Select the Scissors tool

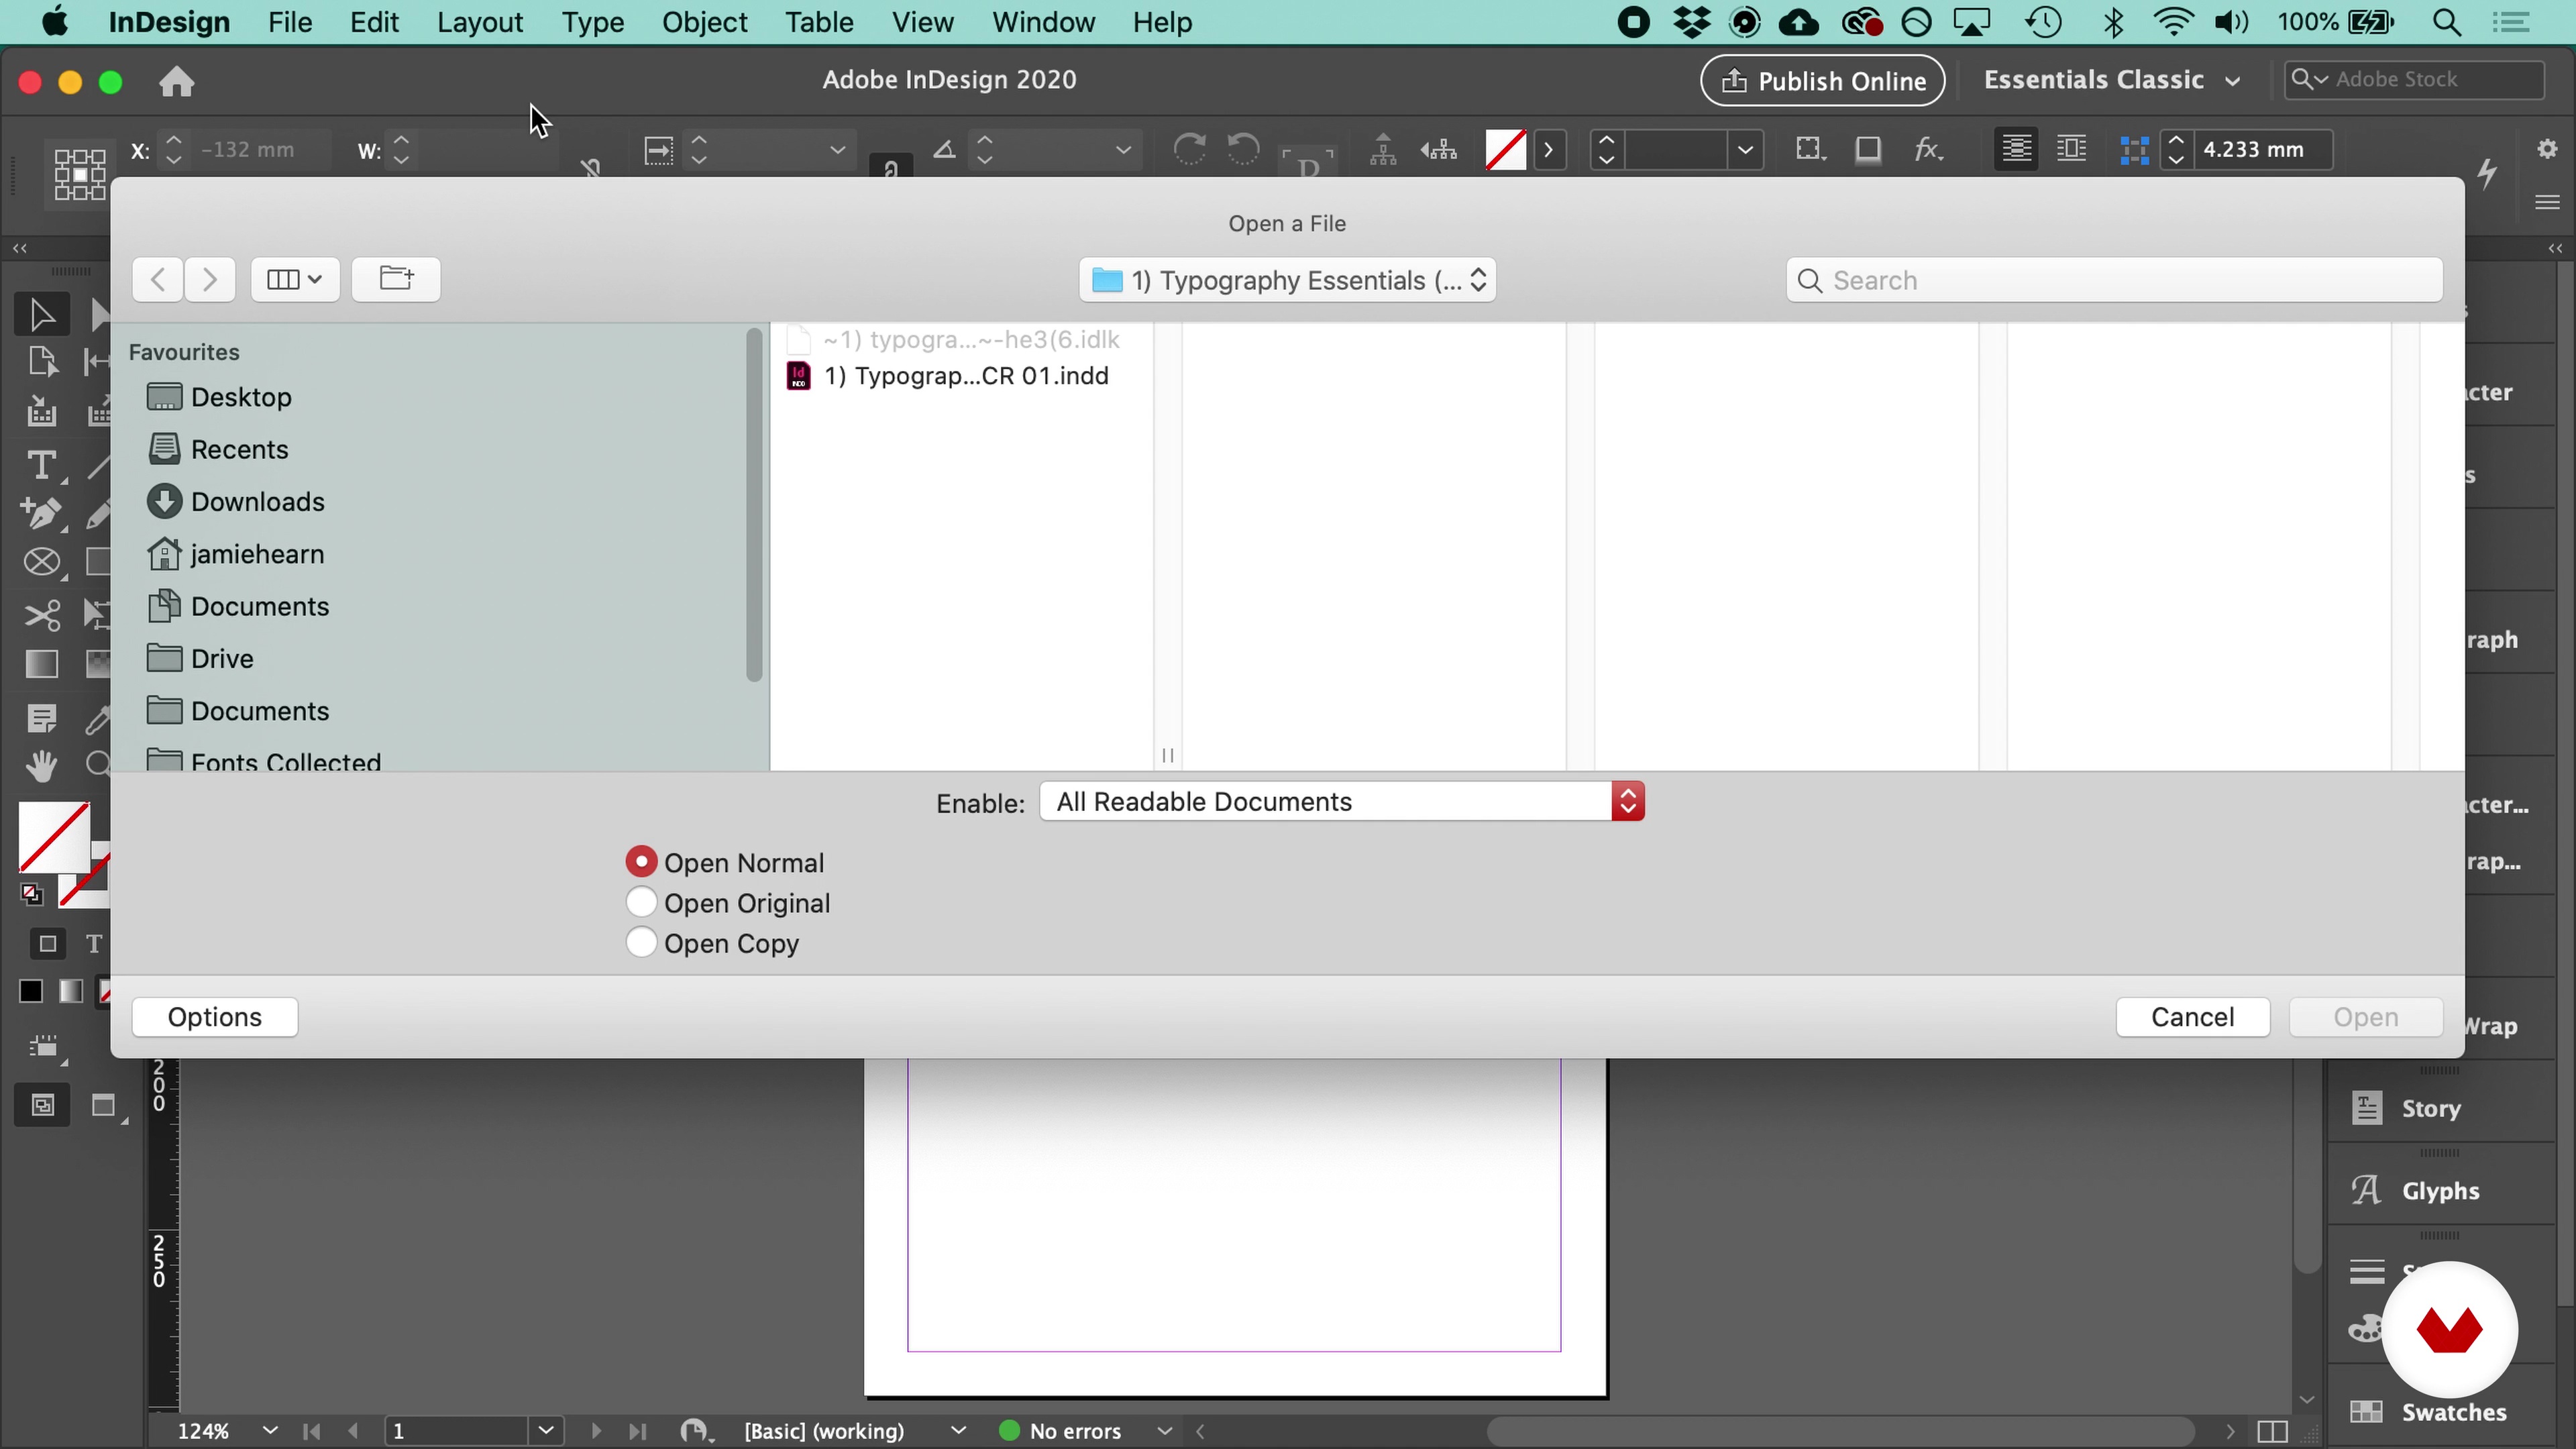point(41,615)
